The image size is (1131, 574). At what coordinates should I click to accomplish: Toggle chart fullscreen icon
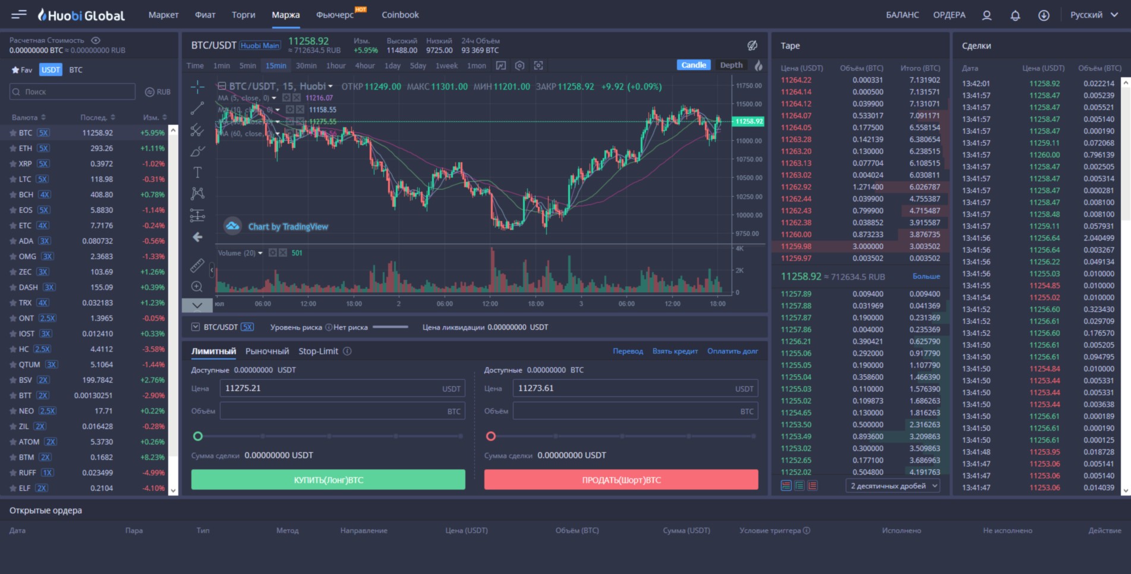pos(538,65)
